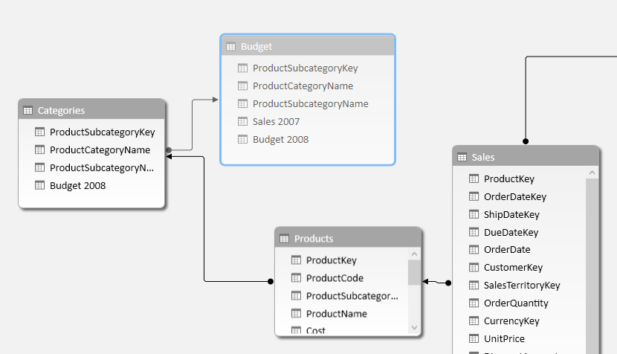
Task: Click the Categories table header icon
Action: coord(28,111)
